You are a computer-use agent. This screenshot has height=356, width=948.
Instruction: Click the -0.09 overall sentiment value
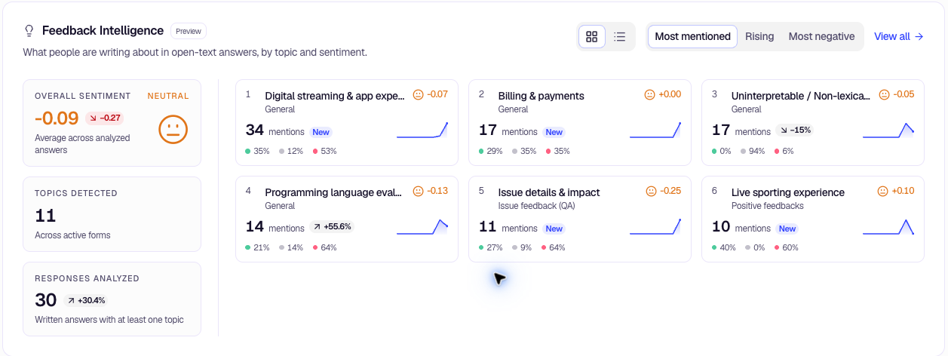57,118
